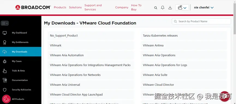
Task: Open VMware Cloud Director App Launchpad
Action: tap(91, 94)
